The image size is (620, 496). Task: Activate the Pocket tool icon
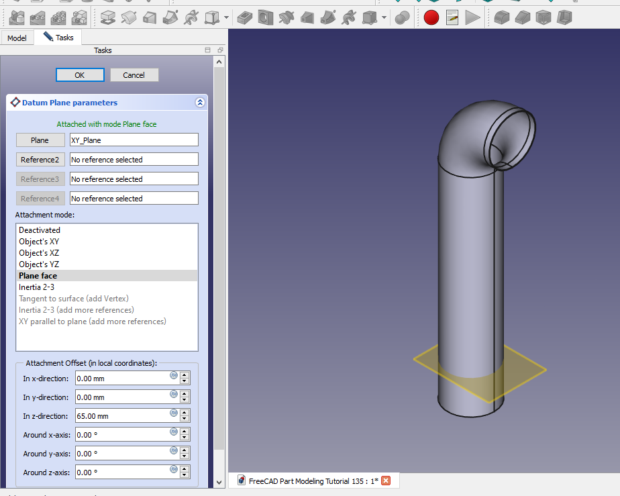pos(245,17)
